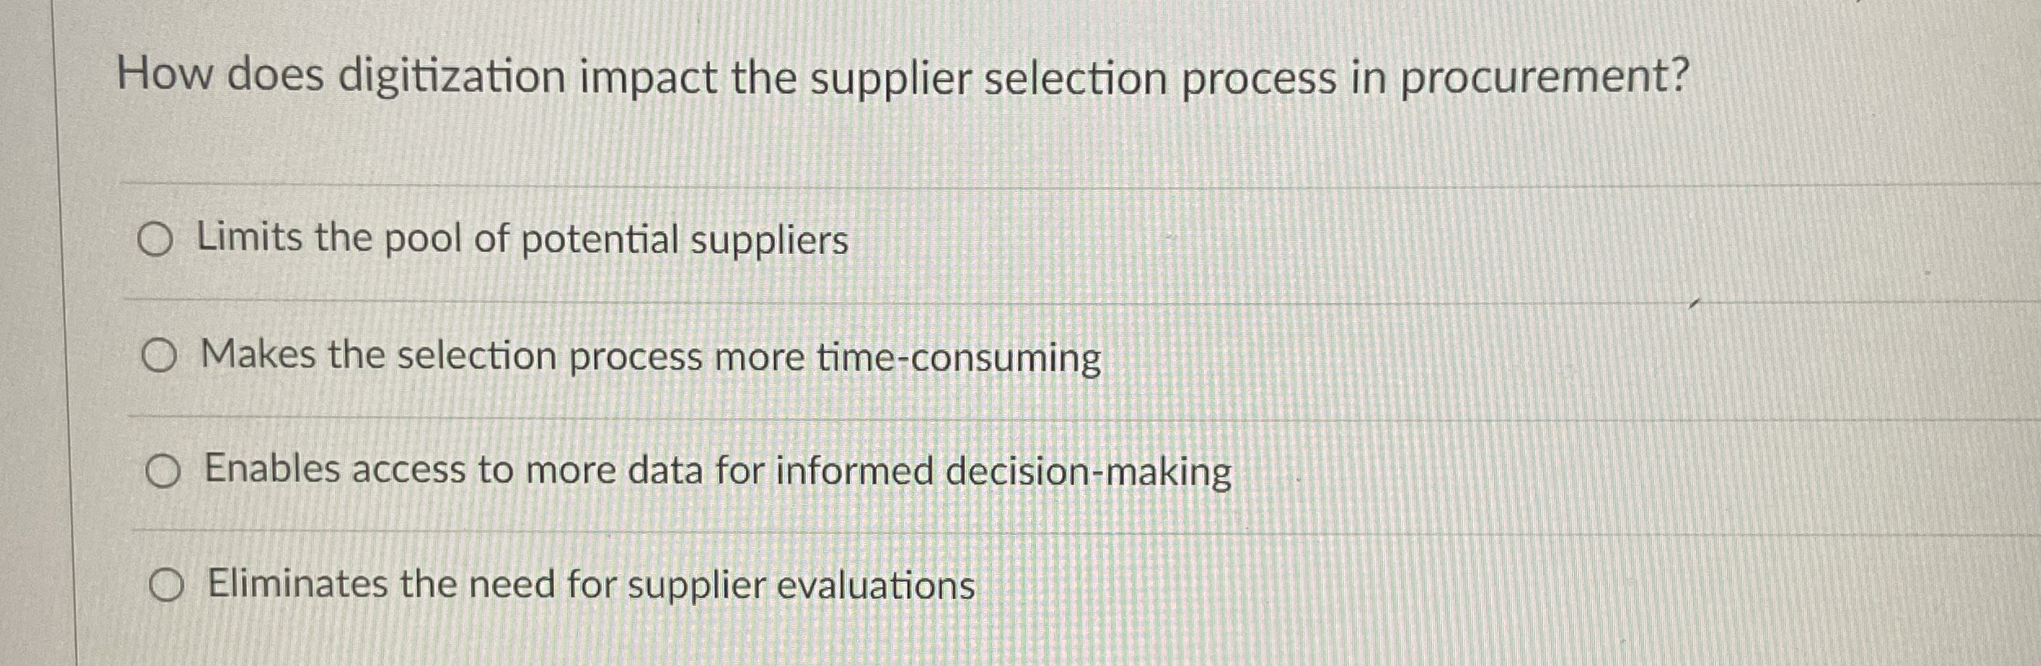The width and height of the screenshot is (2041, 666).
Task: Click the text 'Makes the selection process more time-consuming'
Action: [x=648, y=355]
